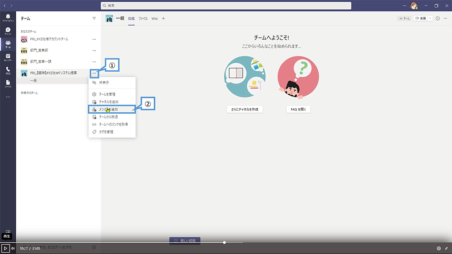Switch to the ファイル tab in the channel
The image size is (452, 254).
[x=143, y=18]
